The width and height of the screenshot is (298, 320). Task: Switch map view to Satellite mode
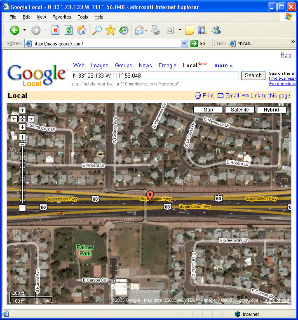(240, 109)
